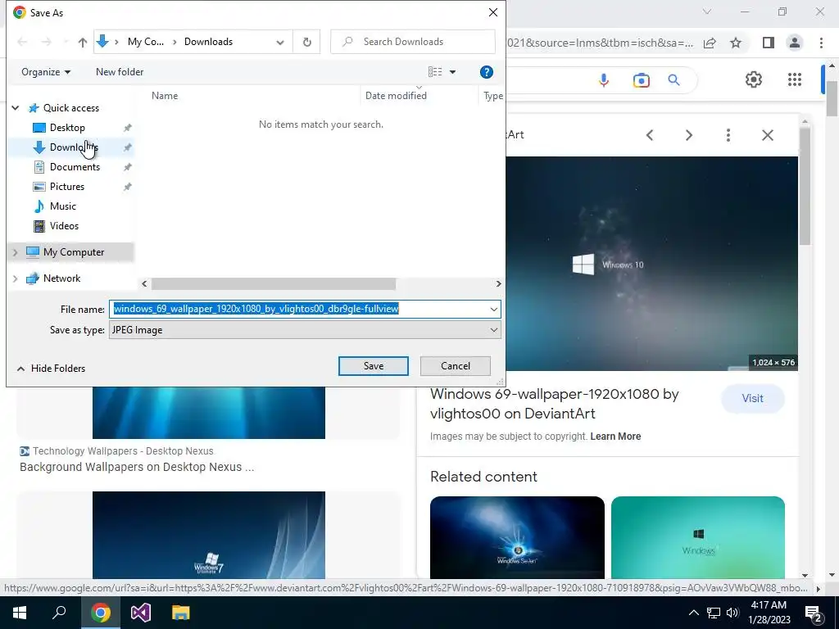Change view layout icon in dialog

(x=435, y=72)
